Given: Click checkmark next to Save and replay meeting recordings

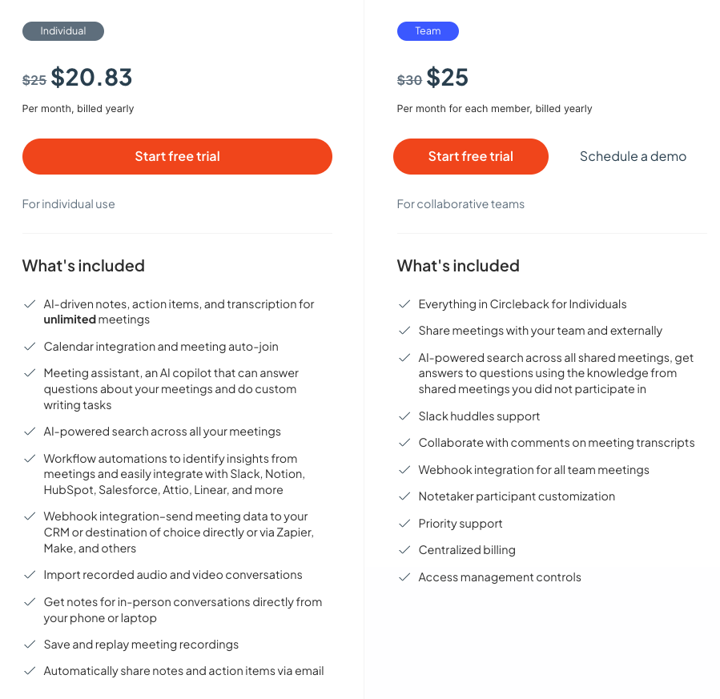Looking at the screenshot, I should 30,645.
